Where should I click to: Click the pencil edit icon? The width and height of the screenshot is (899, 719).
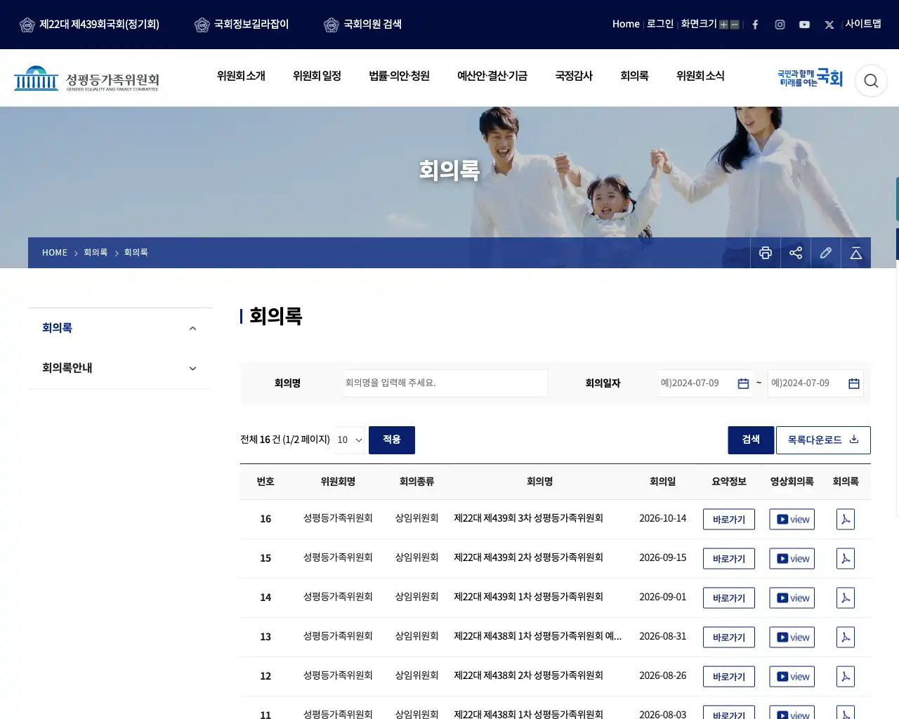(x=826, y=253)
